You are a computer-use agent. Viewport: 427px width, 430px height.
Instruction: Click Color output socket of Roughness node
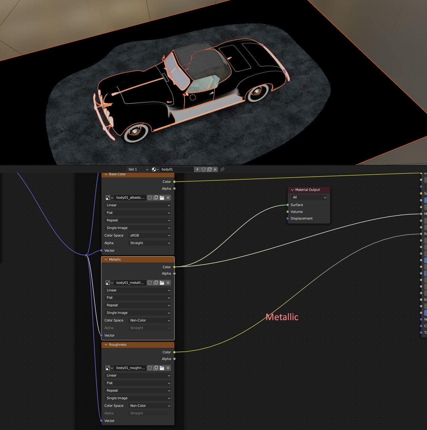coord(174,352)
